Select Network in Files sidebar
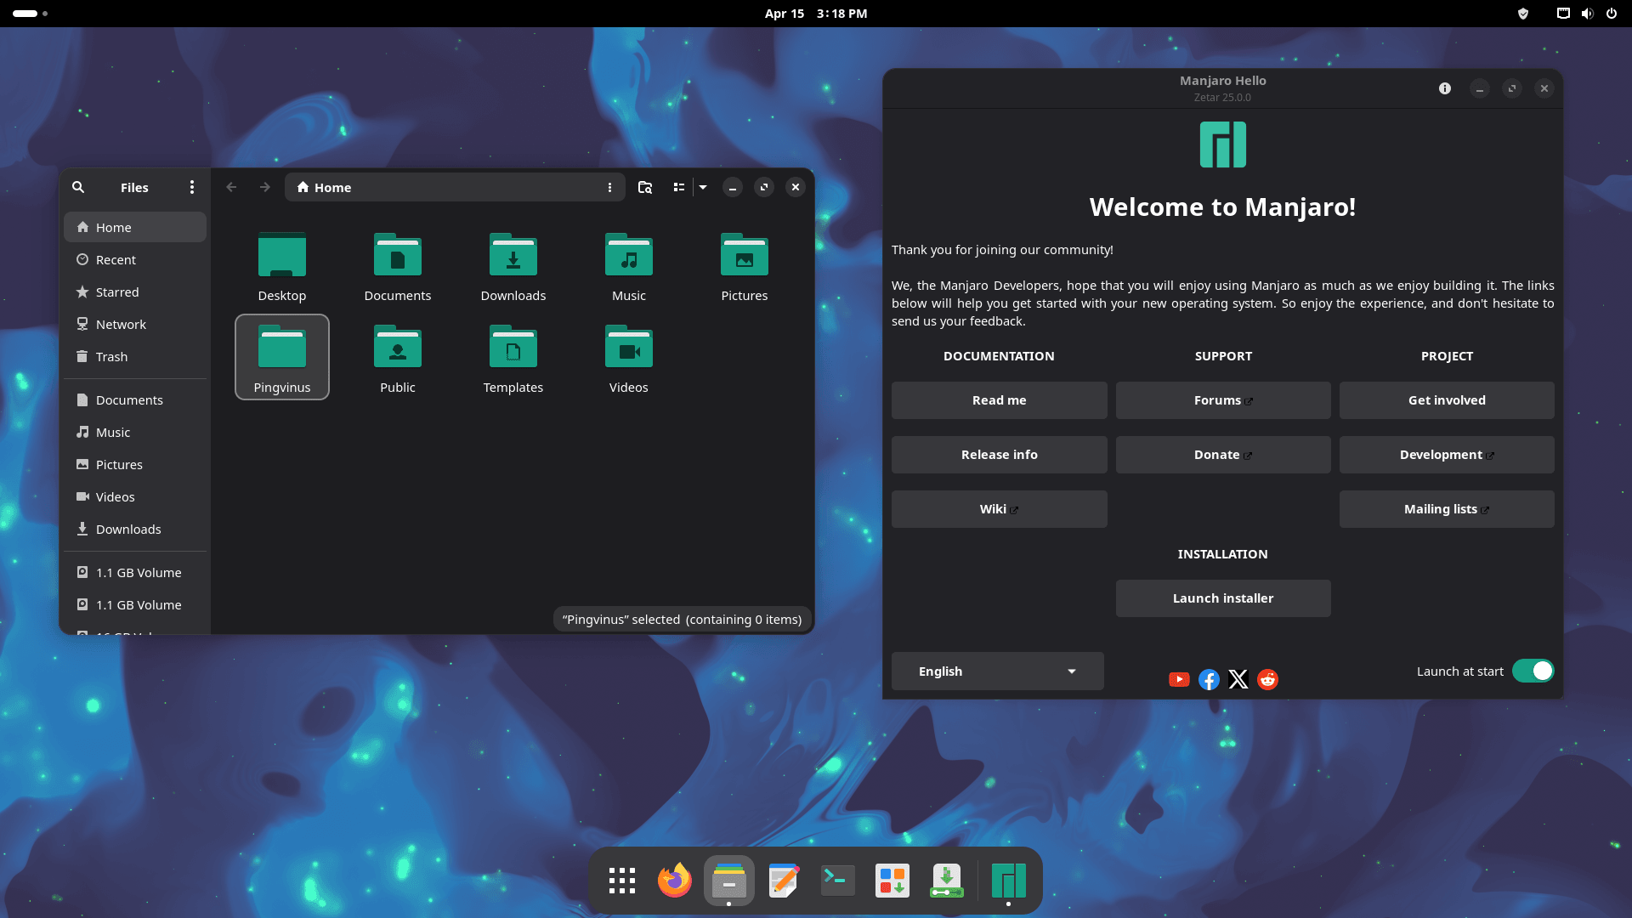This screenshot has width=1632, height=918. coord(135,324)
